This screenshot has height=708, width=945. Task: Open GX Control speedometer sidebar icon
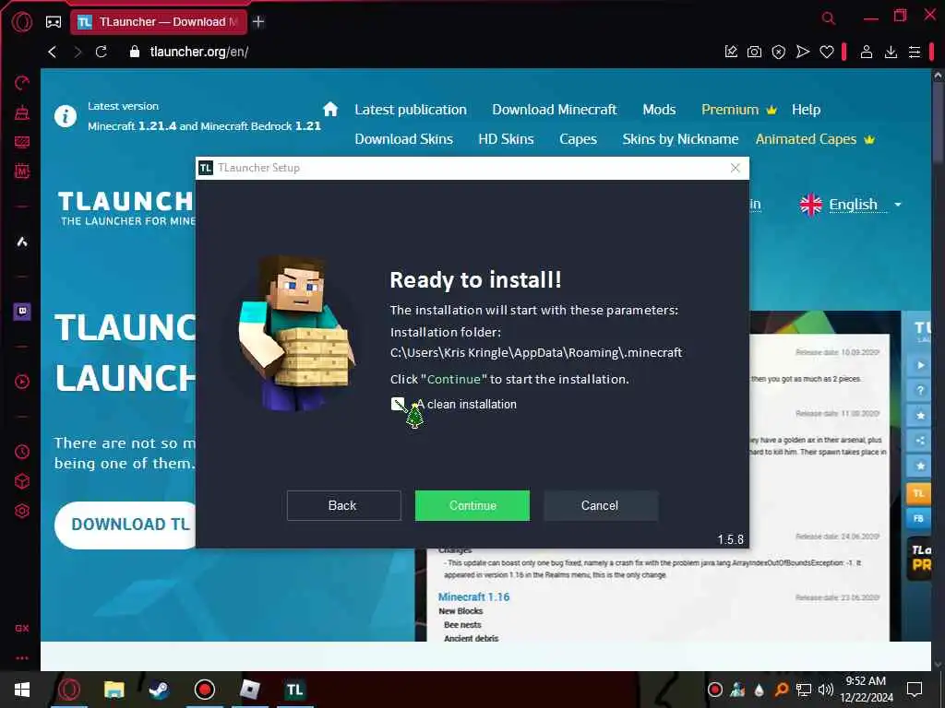22,82
